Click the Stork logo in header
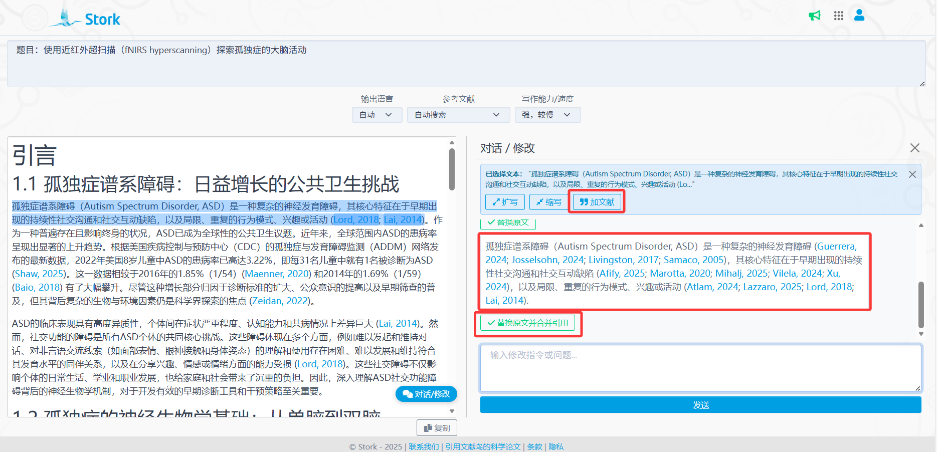 click(86, 19)
